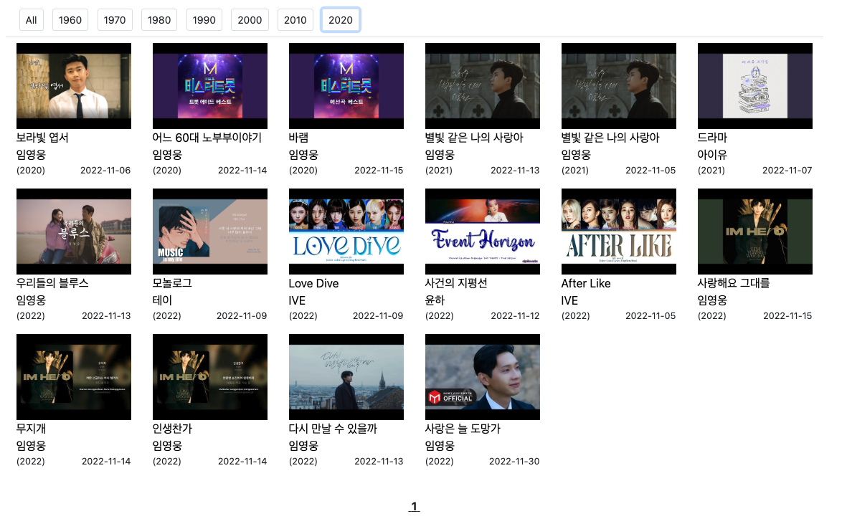Open the 모놀로그 illustrated thumbnail
Viewport: 847px width, 529px height.
tap(210, 232)
